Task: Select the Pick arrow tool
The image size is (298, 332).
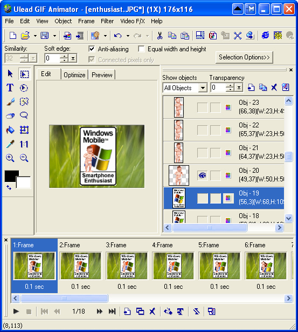Action: [x=10, y=73]
